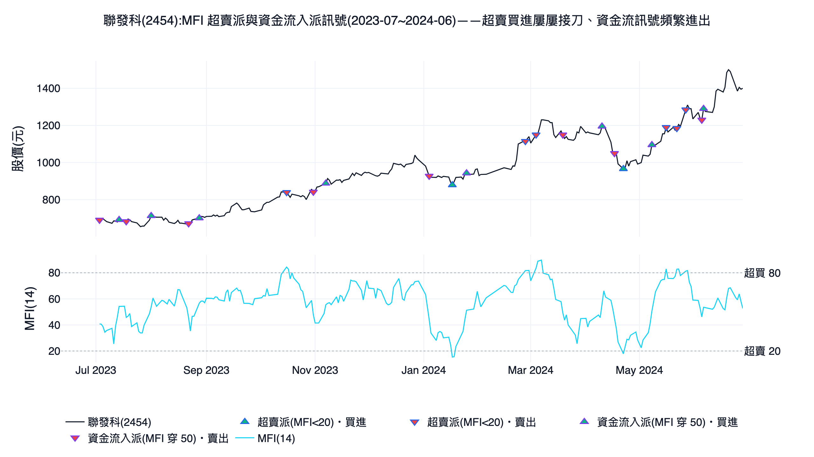This screenshot has height=457, width=814.
Task: Click the 60 tick label on the MFI axis
Action: coord(54,299)
